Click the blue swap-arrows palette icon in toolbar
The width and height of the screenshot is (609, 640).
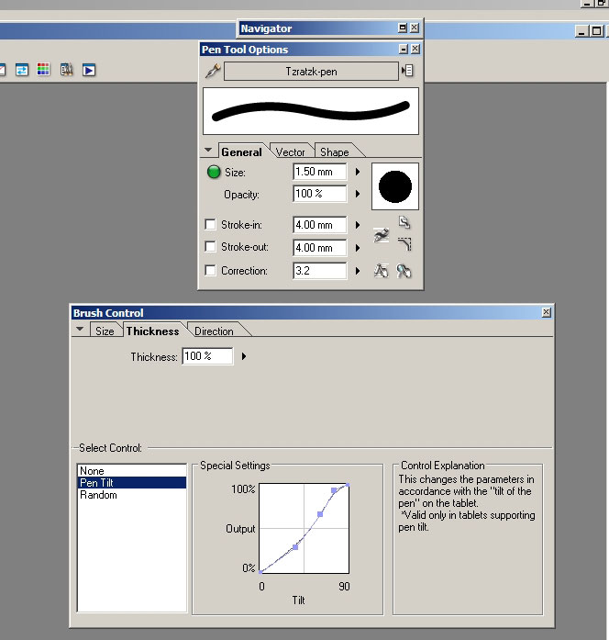pyautogui.click(x=22, y=70)
